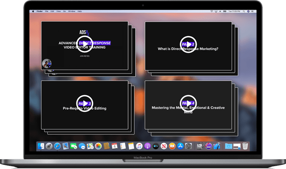Viewport: 286px width, 169px height.
Task: Open Photos colorful flower icon
Action: point(98,146)
